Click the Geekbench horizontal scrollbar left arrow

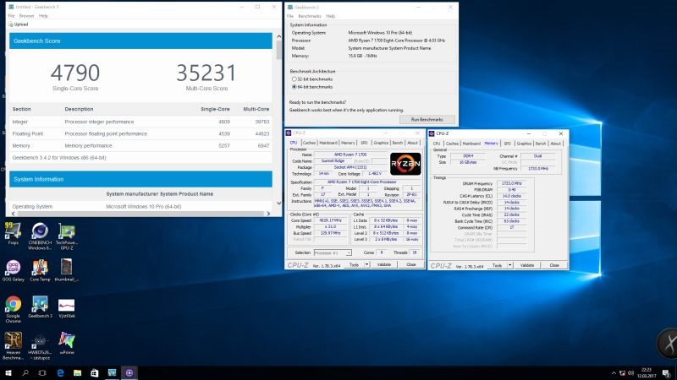(13, 214)
